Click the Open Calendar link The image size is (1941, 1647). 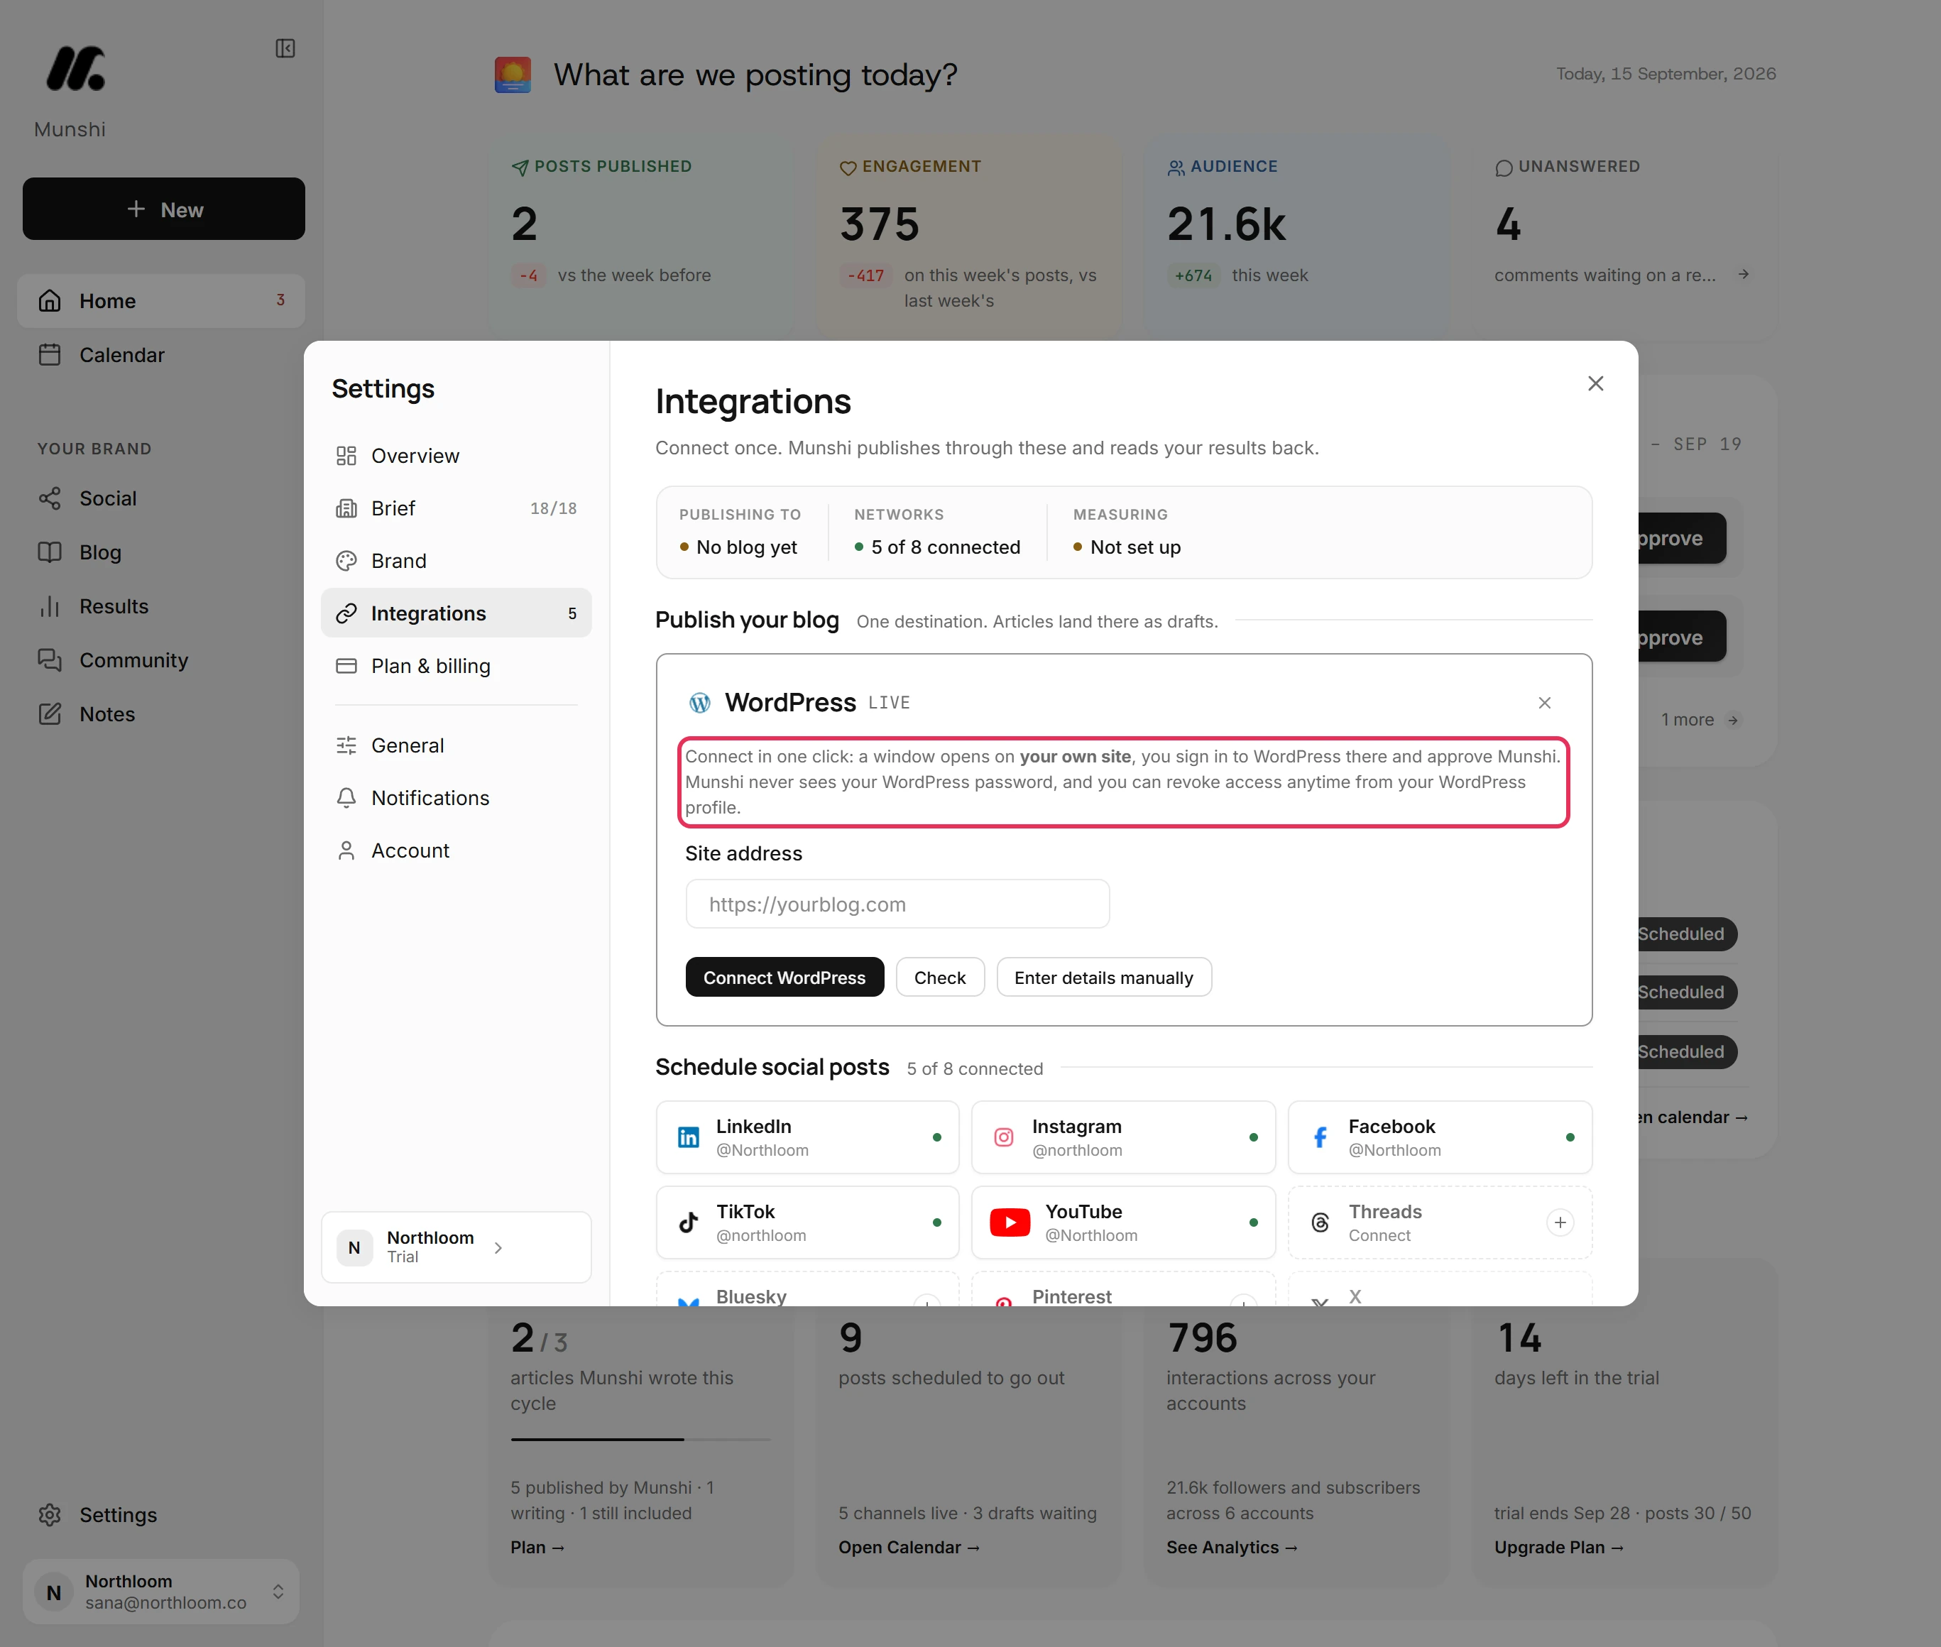click(909, 1547)
